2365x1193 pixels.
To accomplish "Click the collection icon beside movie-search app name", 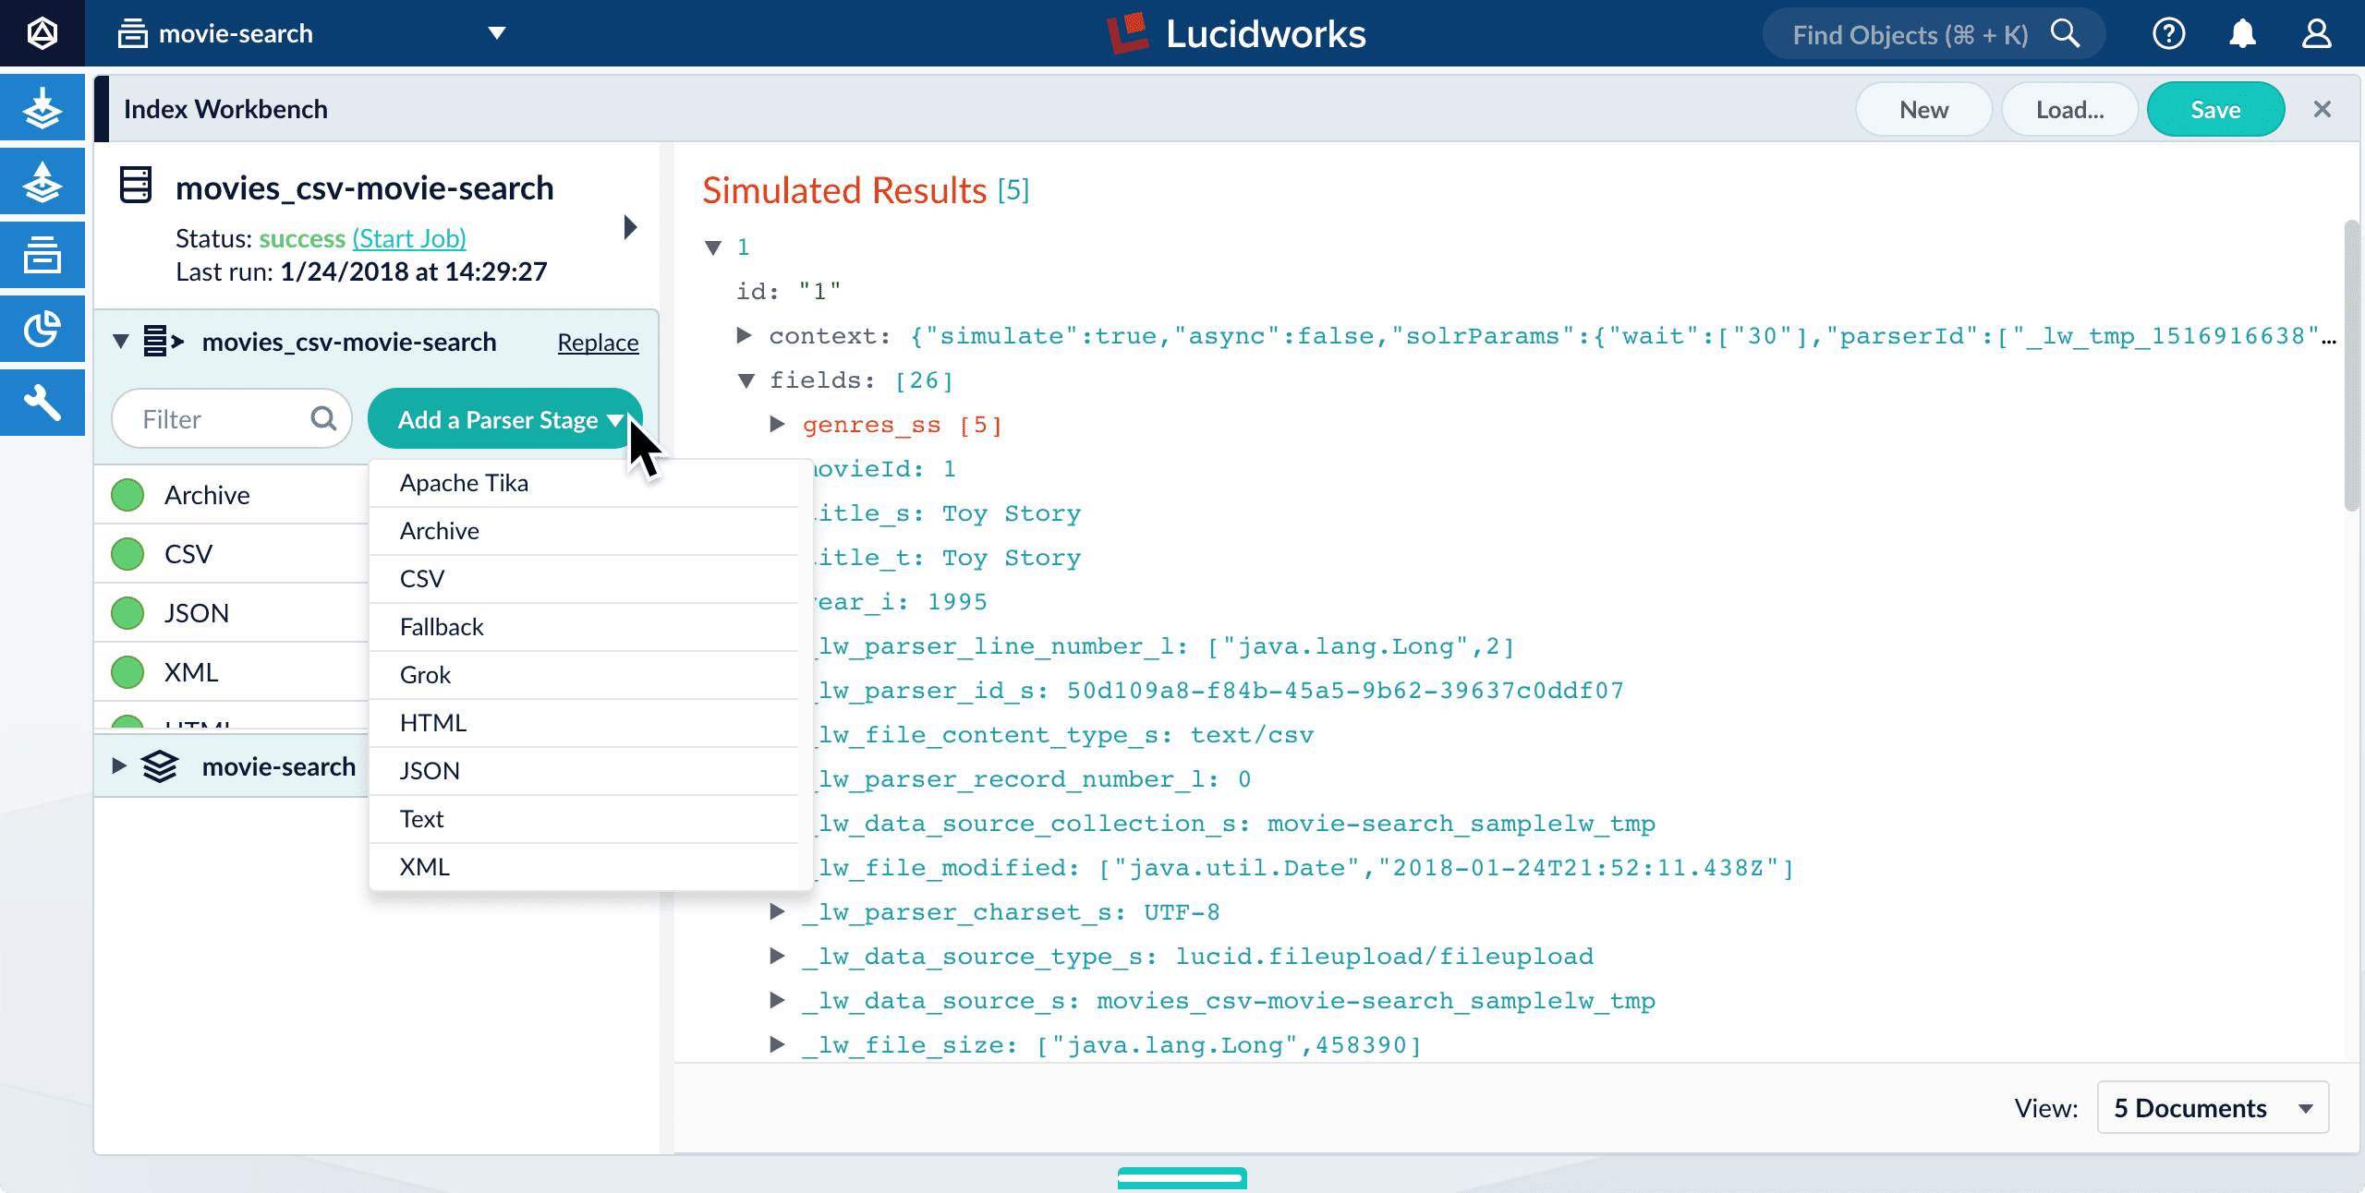I will click(x=133, y=34).
